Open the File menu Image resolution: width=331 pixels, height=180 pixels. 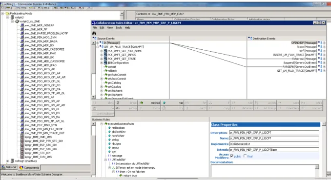click(95, 28)
